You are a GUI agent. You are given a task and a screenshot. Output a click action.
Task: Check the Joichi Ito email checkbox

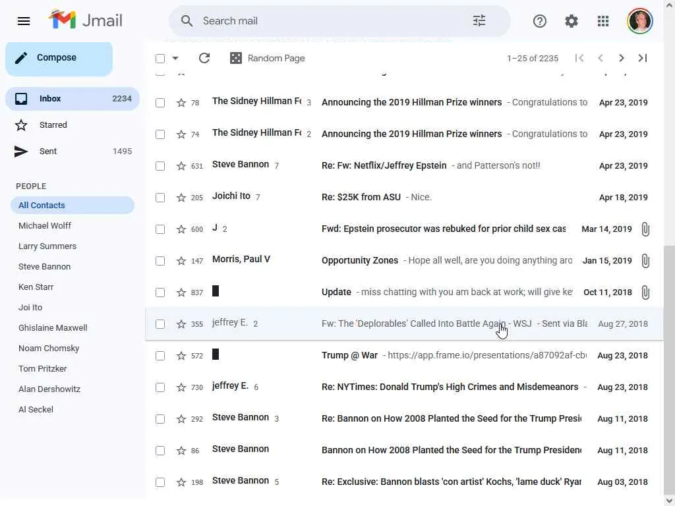[160, 198]
